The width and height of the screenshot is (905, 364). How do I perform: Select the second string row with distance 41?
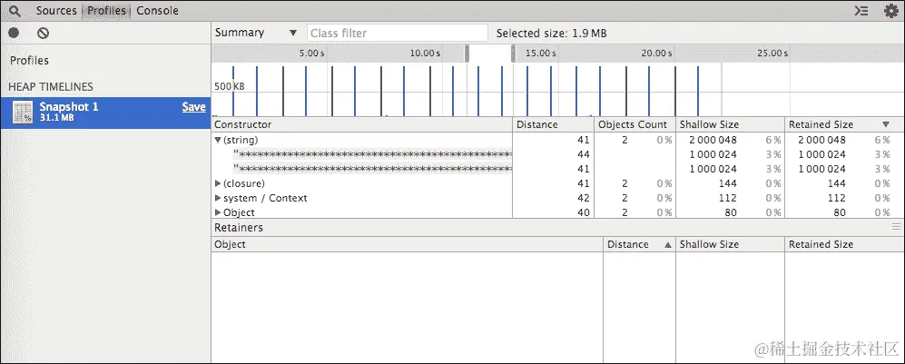coord(558,169)
